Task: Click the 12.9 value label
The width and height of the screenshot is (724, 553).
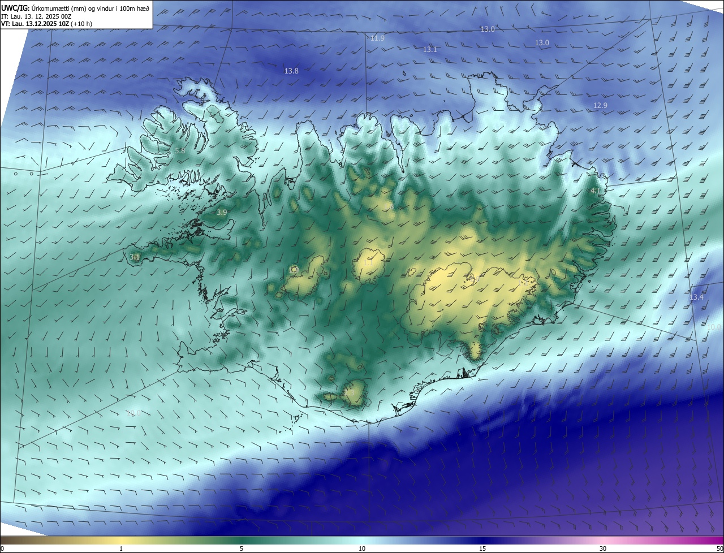Action: (x=600, y=106)
